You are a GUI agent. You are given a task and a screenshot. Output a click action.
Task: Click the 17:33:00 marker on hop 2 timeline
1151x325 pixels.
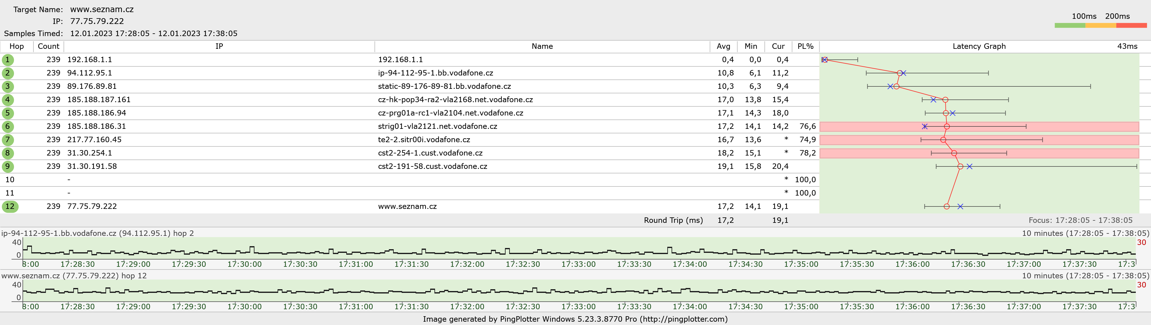(578, 264)
